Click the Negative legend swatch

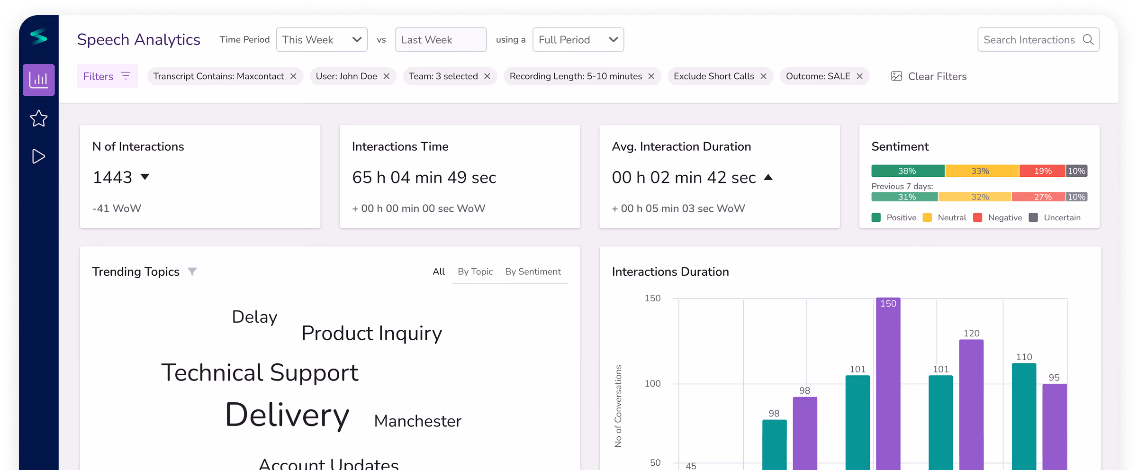point(977,217)
